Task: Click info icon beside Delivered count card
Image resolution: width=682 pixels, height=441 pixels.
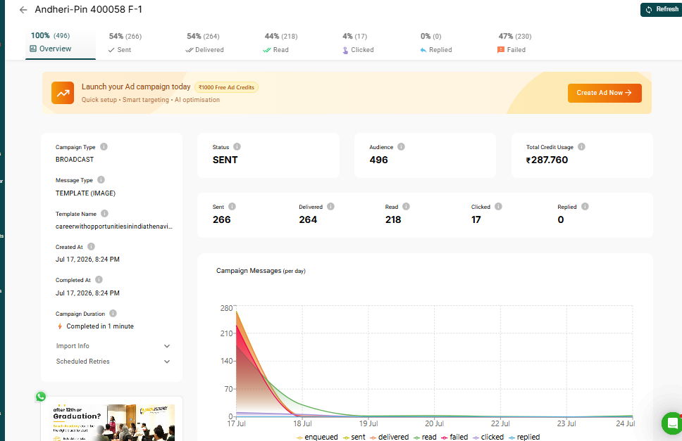Action: 330,207
